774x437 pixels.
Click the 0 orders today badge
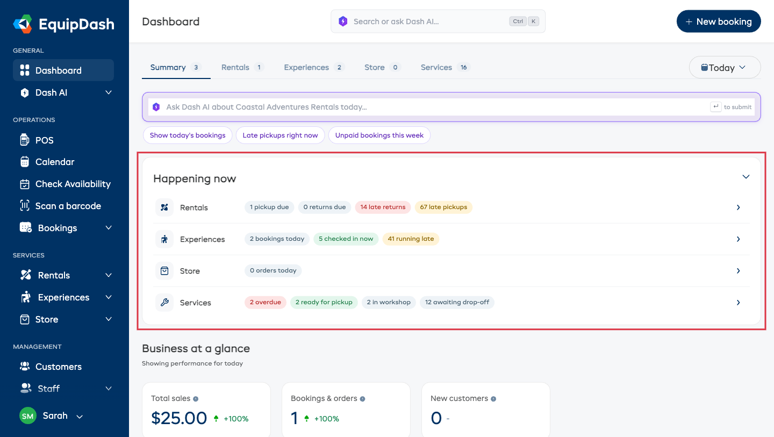click(273, 271)
